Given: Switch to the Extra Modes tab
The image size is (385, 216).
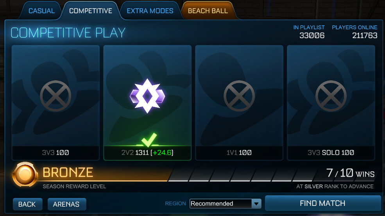Looking at the screenshot, I should click(x=150, y=11).
